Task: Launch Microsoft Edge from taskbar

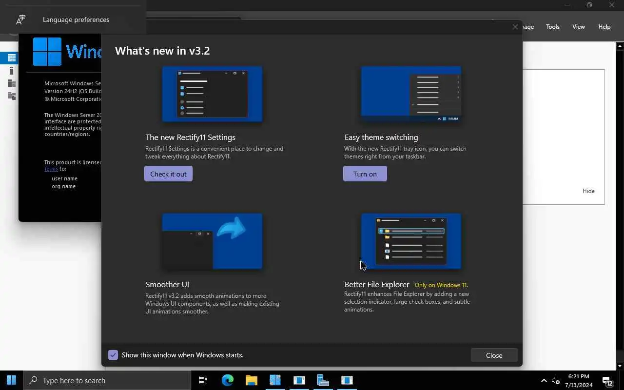Action: (228, 380)
